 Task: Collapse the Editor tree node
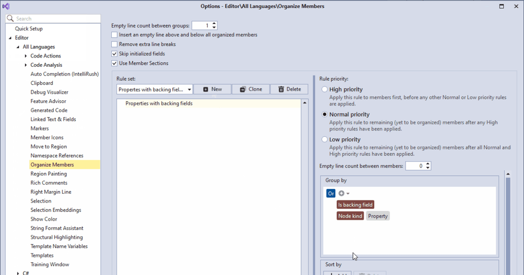[x=10, y=38]
